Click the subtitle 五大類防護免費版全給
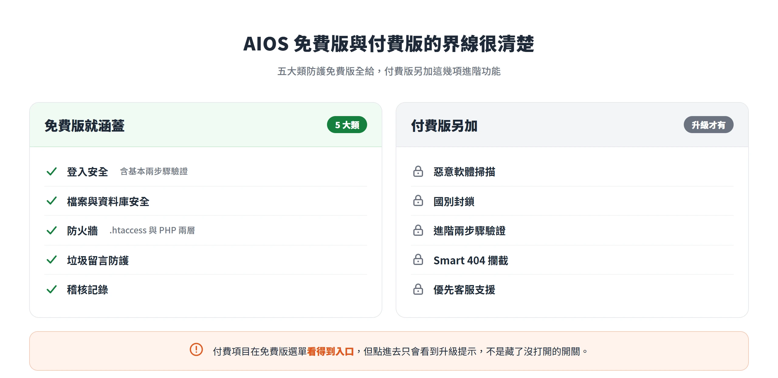This screenshot has width=778, height=378. click(x=326, y=71)
